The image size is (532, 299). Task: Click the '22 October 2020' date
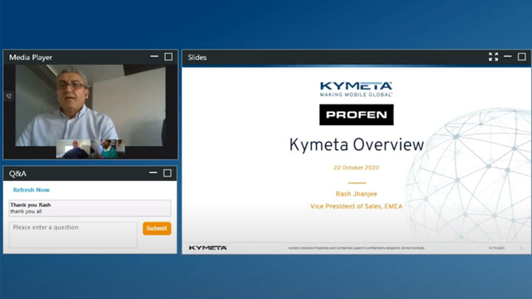click(356, 168)
